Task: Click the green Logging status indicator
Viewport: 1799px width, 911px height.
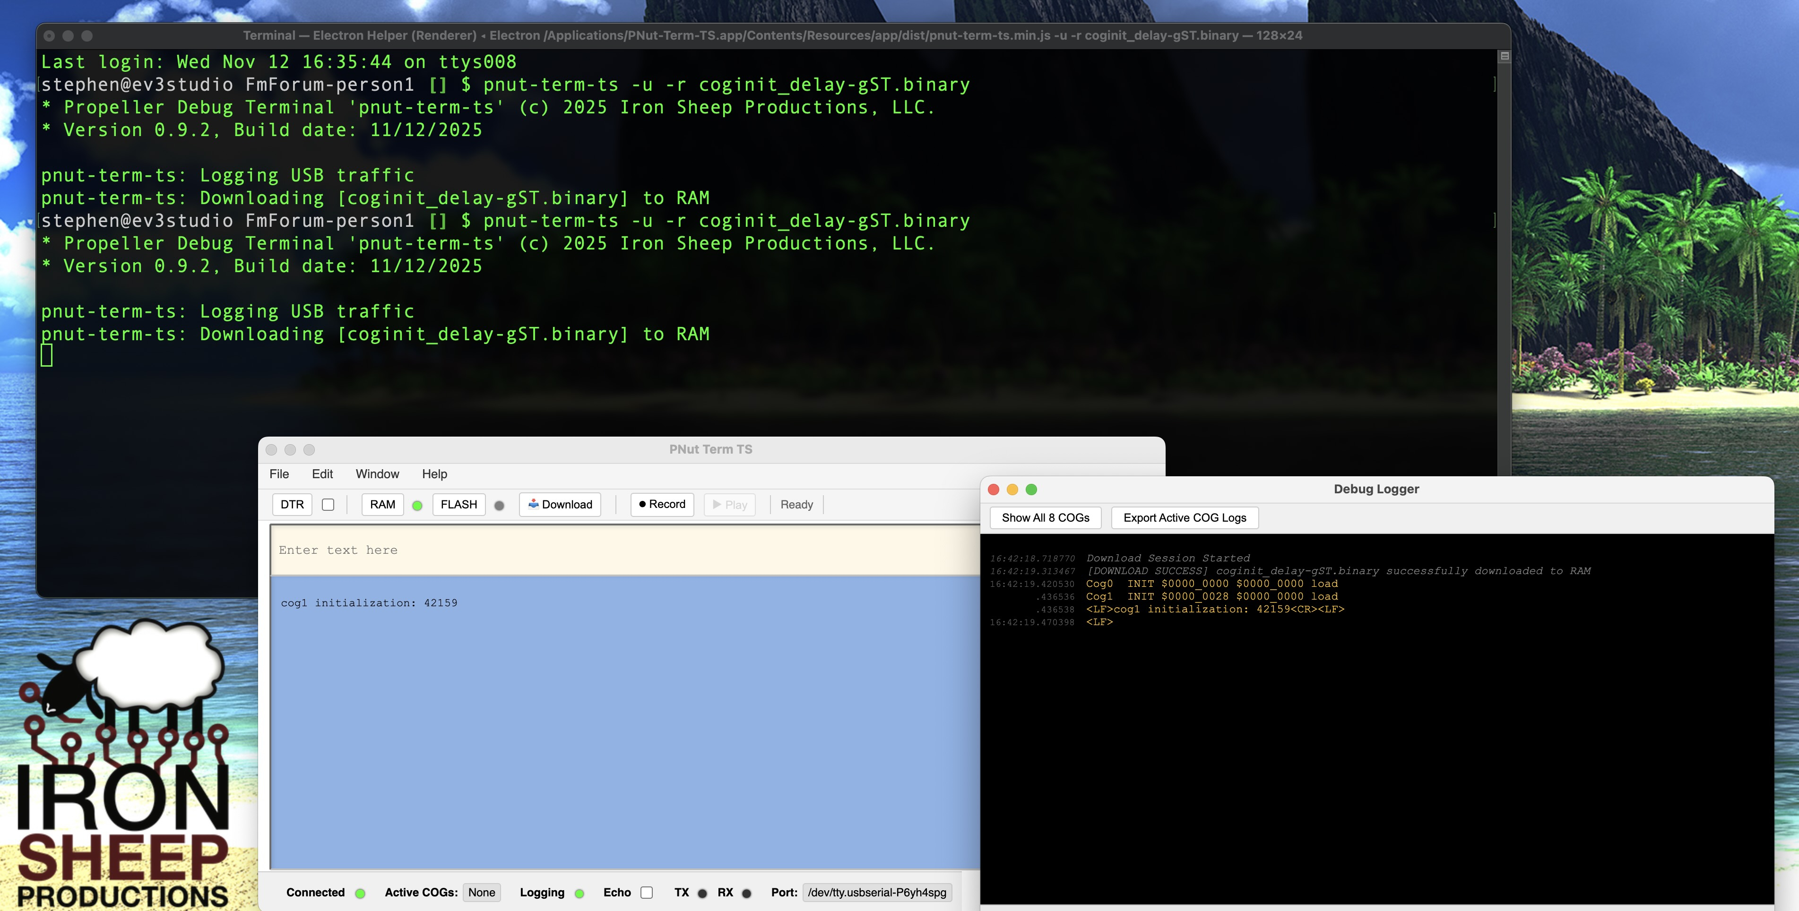Action: [579, 893]
